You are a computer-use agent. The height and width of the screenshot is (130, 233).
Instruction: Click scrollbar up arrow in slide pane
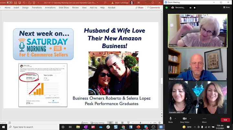pyautogui.click(x=162, y=11)
